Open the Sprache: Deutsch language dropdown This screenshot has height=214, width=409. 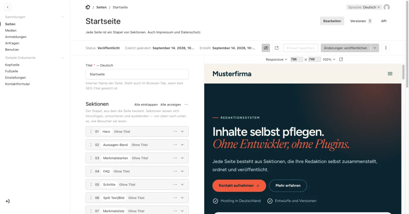[x=364, y=7]
